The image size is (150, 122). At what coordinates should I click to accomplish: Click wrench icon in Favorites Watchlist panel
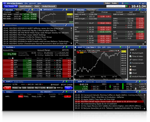tap(137, 10)
